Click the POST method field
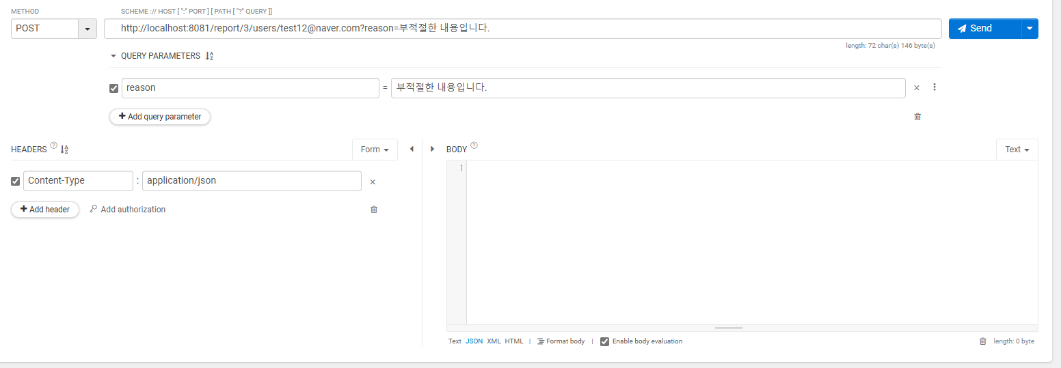The image size is (1061, 368). pos(45,29)
